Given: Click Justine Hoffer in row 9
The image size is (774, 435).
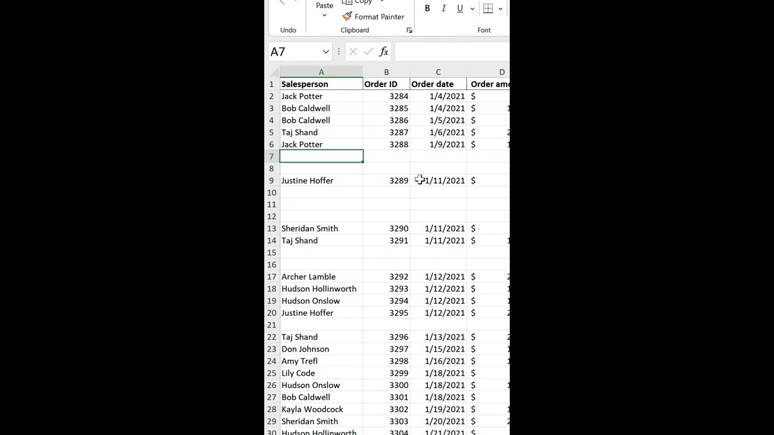Looking at the screenshot, I should pos(307,181).
